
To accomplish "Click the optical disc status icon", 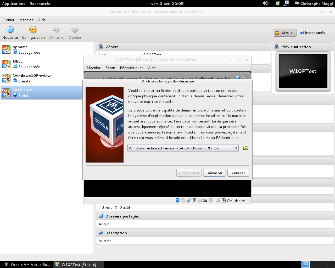I will [x=183, y=200].
